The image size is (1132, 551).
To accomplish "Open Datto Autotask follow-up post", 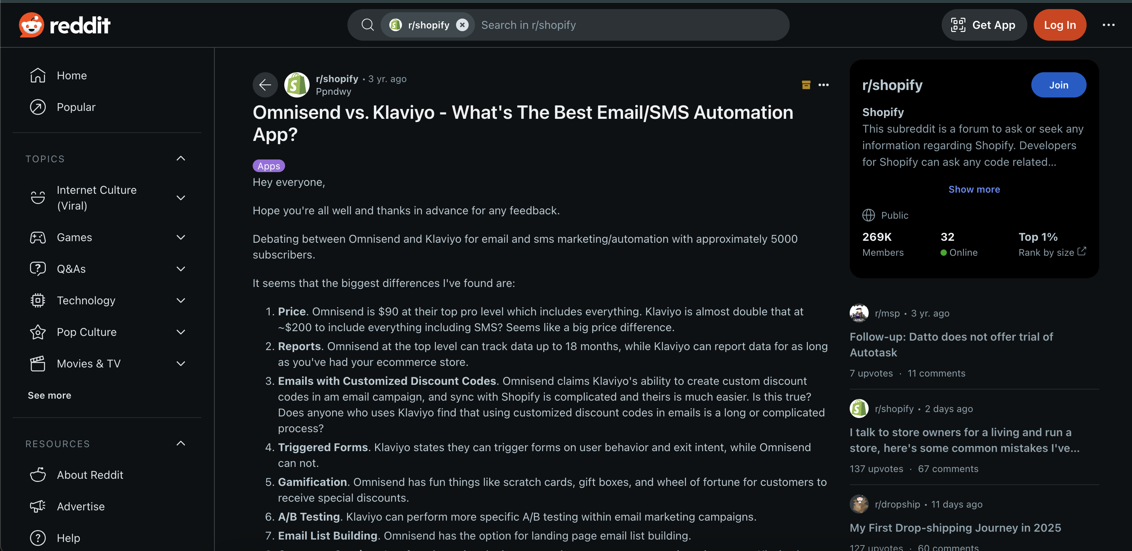I will pyautogui.click(x=951, y=345).
